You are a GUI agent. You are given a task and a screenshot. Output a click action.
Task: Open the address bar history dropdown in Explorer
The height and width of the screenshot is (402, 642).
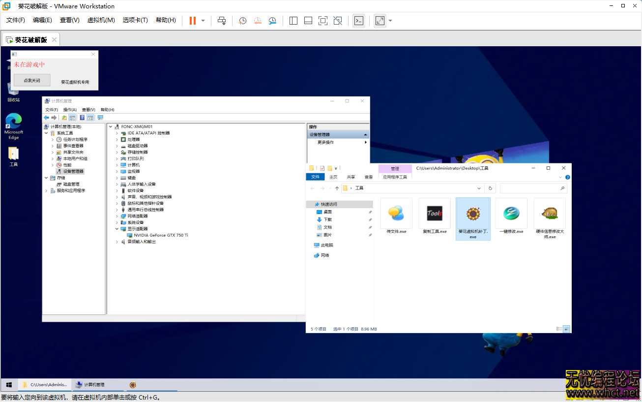[479, 188]
